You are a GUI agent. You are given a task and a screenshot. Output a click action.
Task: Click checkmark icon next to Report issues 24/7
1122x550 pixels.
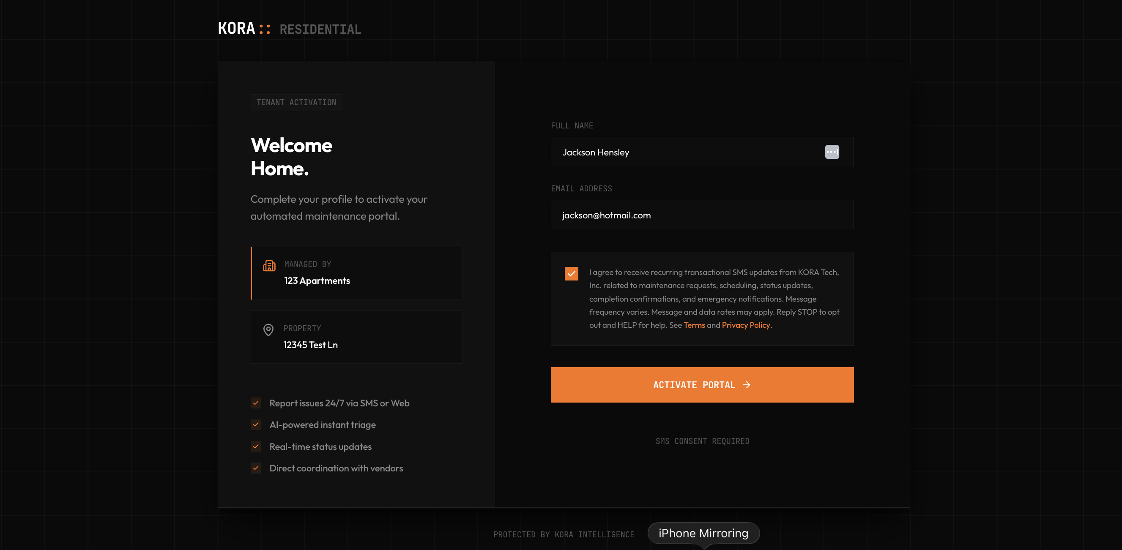tap(256, 403)
